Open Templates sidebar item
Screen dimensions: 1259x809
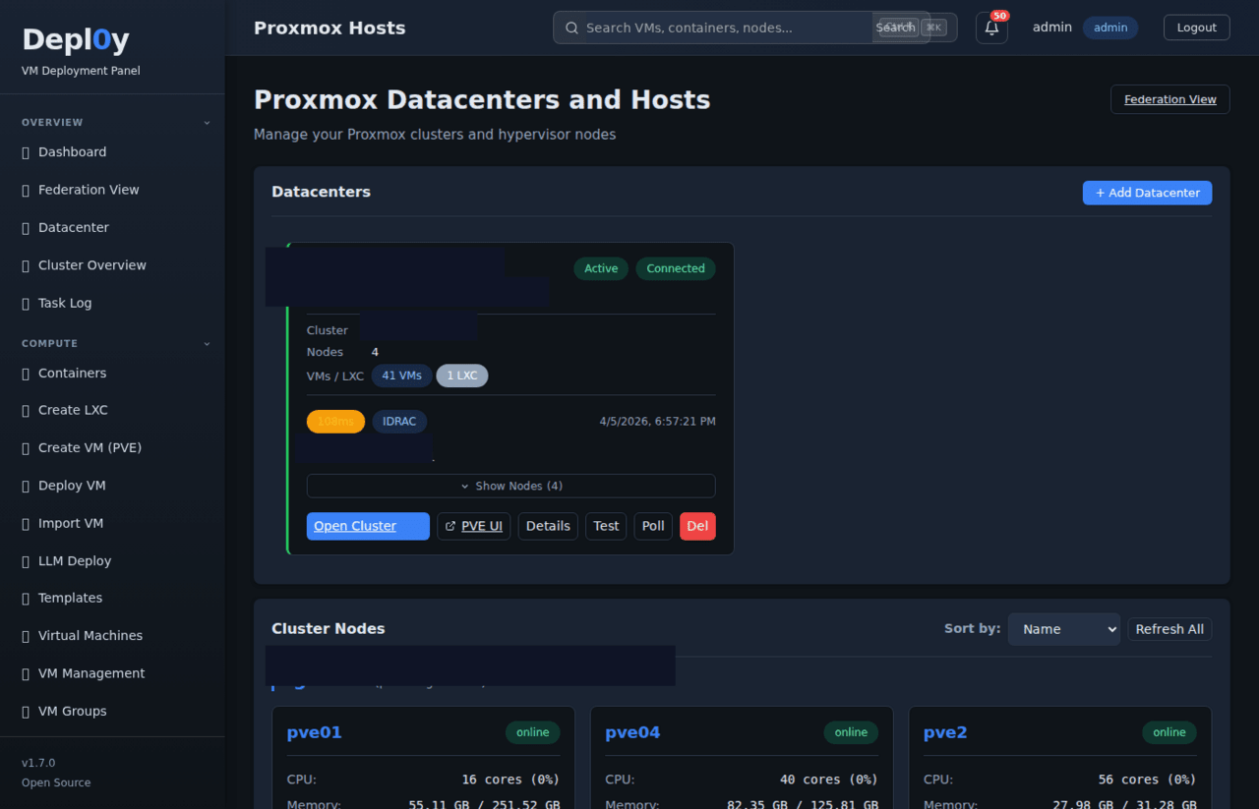click(x=112, y=598)
